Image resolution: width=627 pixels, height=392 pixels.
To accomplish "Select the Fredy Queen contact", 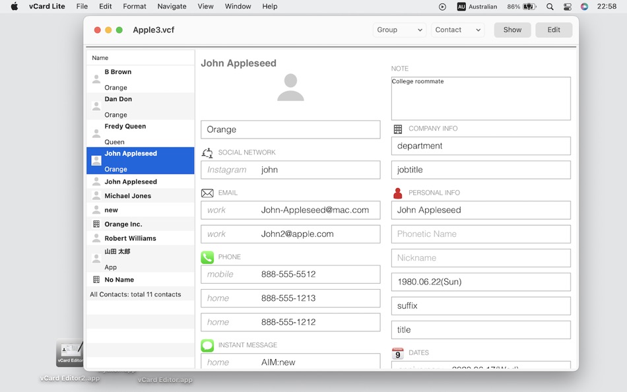I will coord(141,133).
